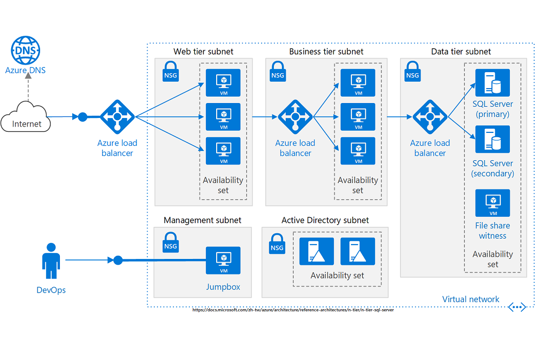Select the Internet cloud icon
535x347 pixels.
26,117
